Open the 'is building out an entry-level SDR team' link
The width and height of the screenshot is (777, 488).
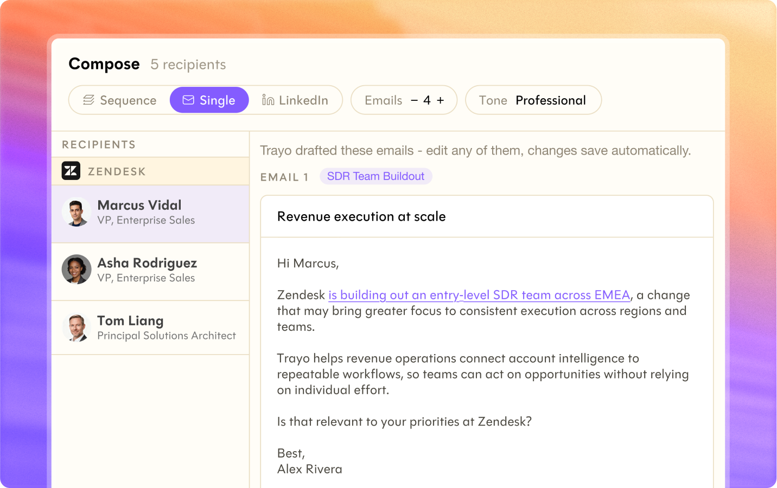479,295
